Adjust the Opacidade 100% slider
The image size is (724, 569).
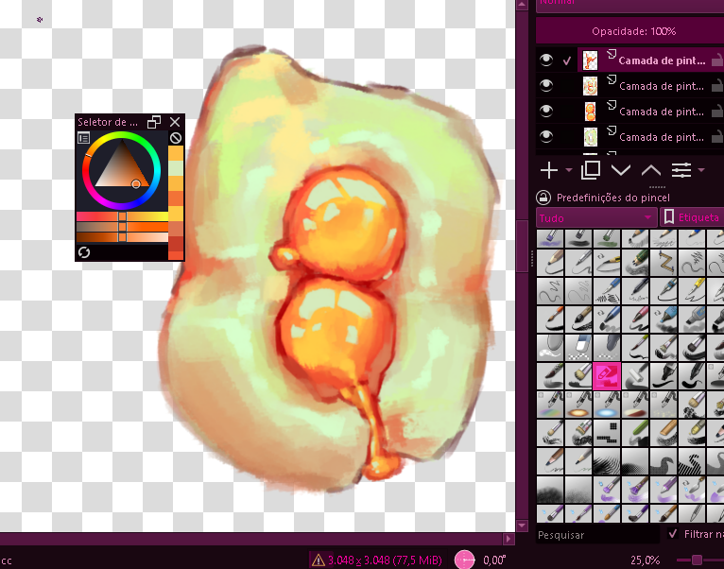[629, 31]
